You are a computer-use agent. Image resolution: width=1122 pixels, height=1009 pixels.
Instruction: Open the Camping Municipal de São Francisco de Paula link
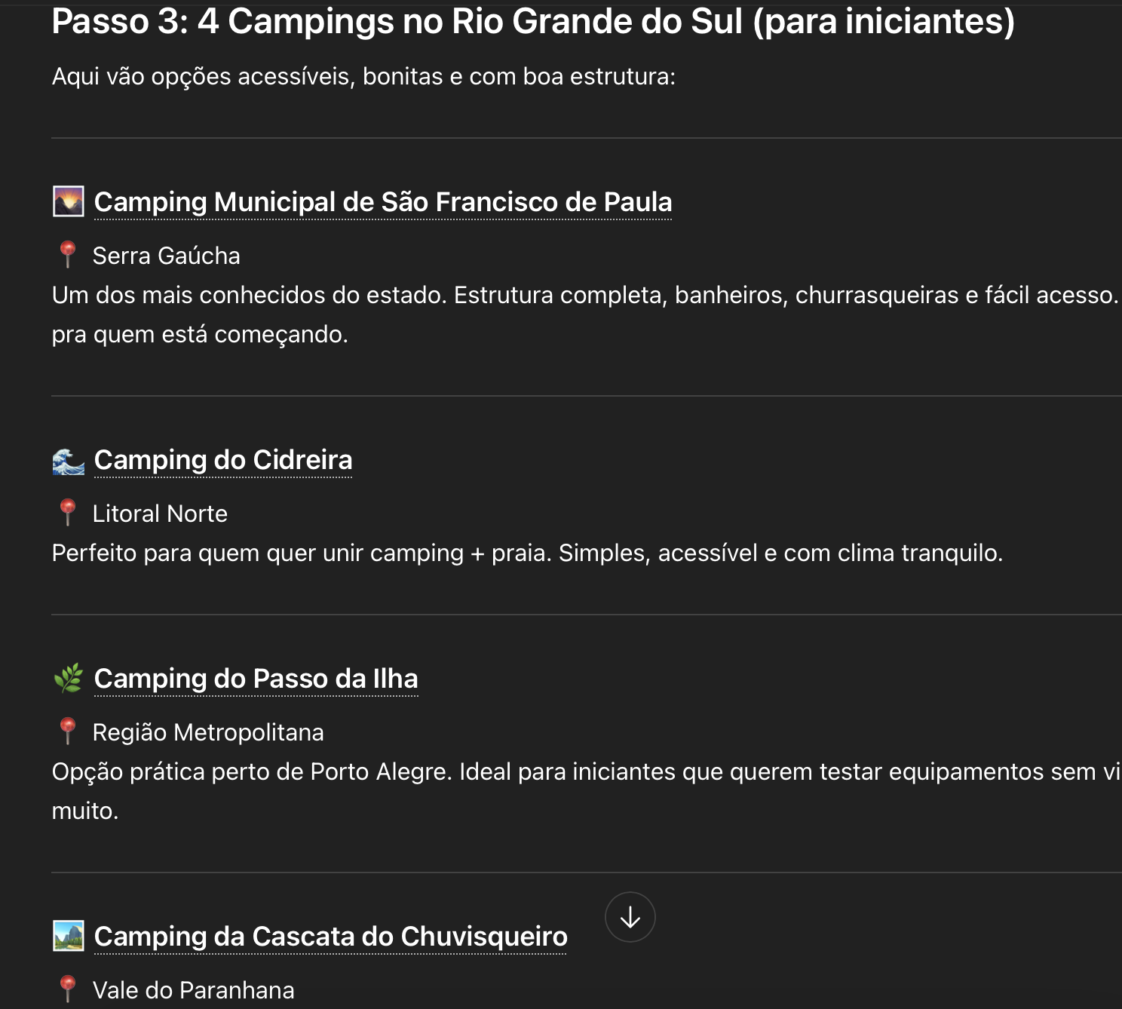(x=382, y=202)
